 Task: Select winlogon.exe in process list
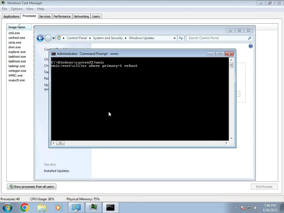tap(17, 71)
